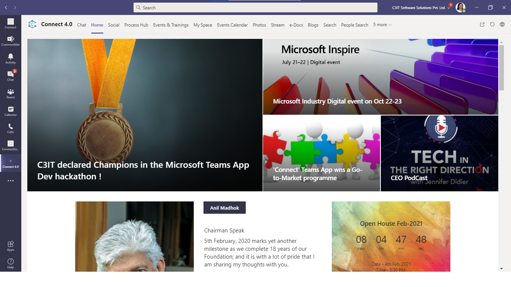Open the C3IT hackathon Champions story
Image resolution: width=511 pixels, height=287 pixels.
tap(145, 115)
